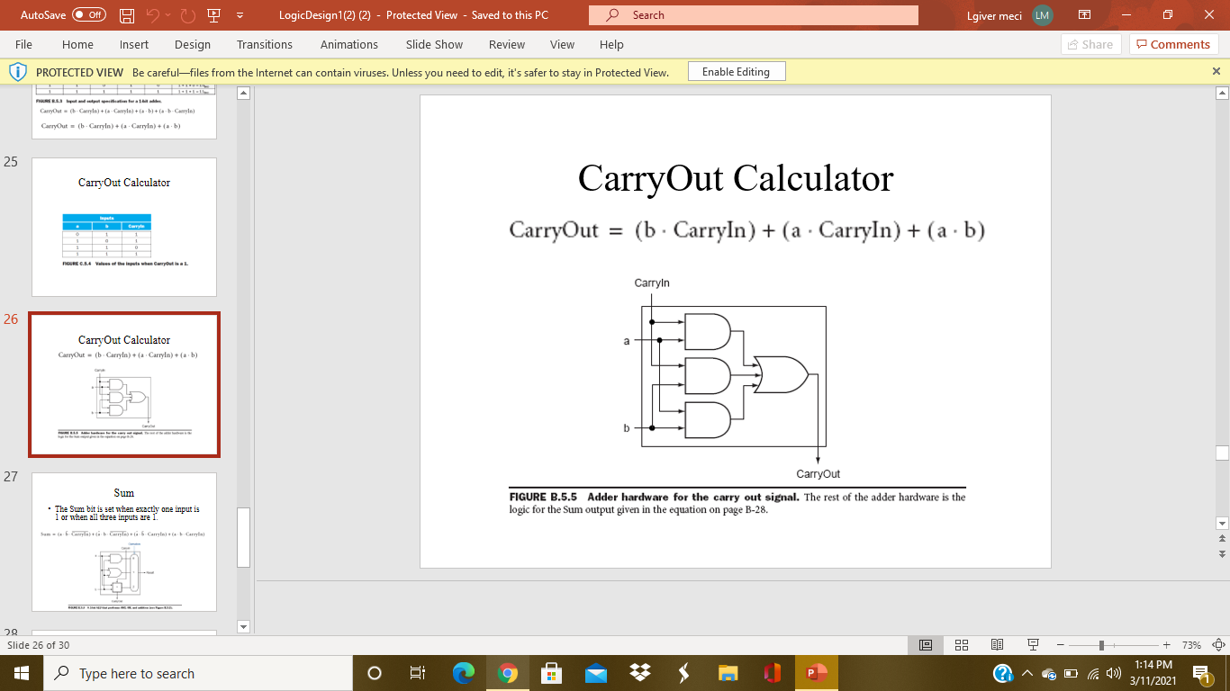Click slide area scroll down arrow
Image resolution: width=1230 pixels, height=691 pixels.
pos(1222,524)
